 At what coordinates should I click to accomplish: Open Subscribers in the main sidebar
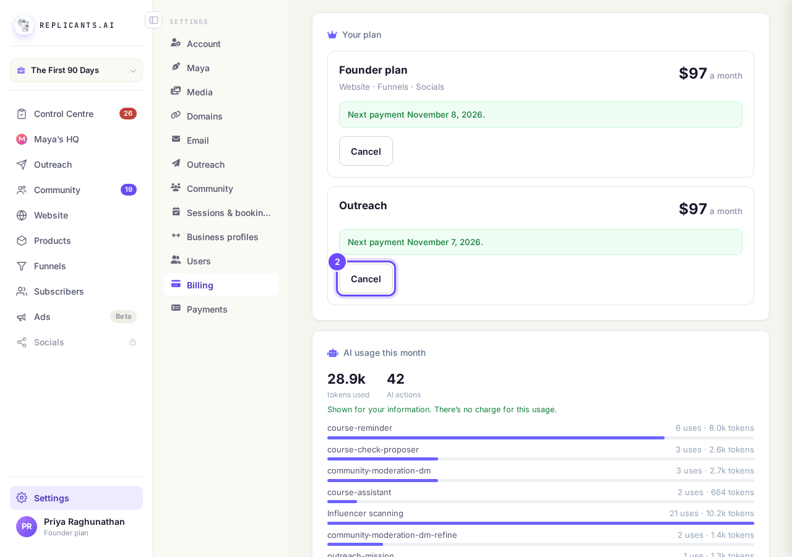point(76,291)
